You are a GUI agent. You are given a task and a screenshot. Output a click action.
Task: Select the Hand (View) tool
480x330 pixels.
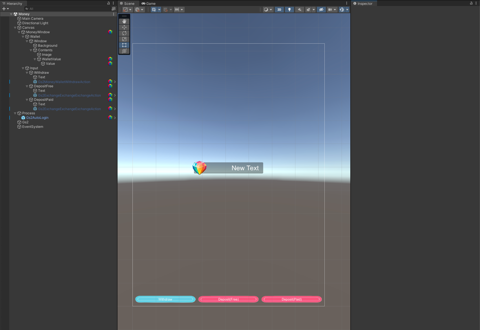tap(124, 21)
